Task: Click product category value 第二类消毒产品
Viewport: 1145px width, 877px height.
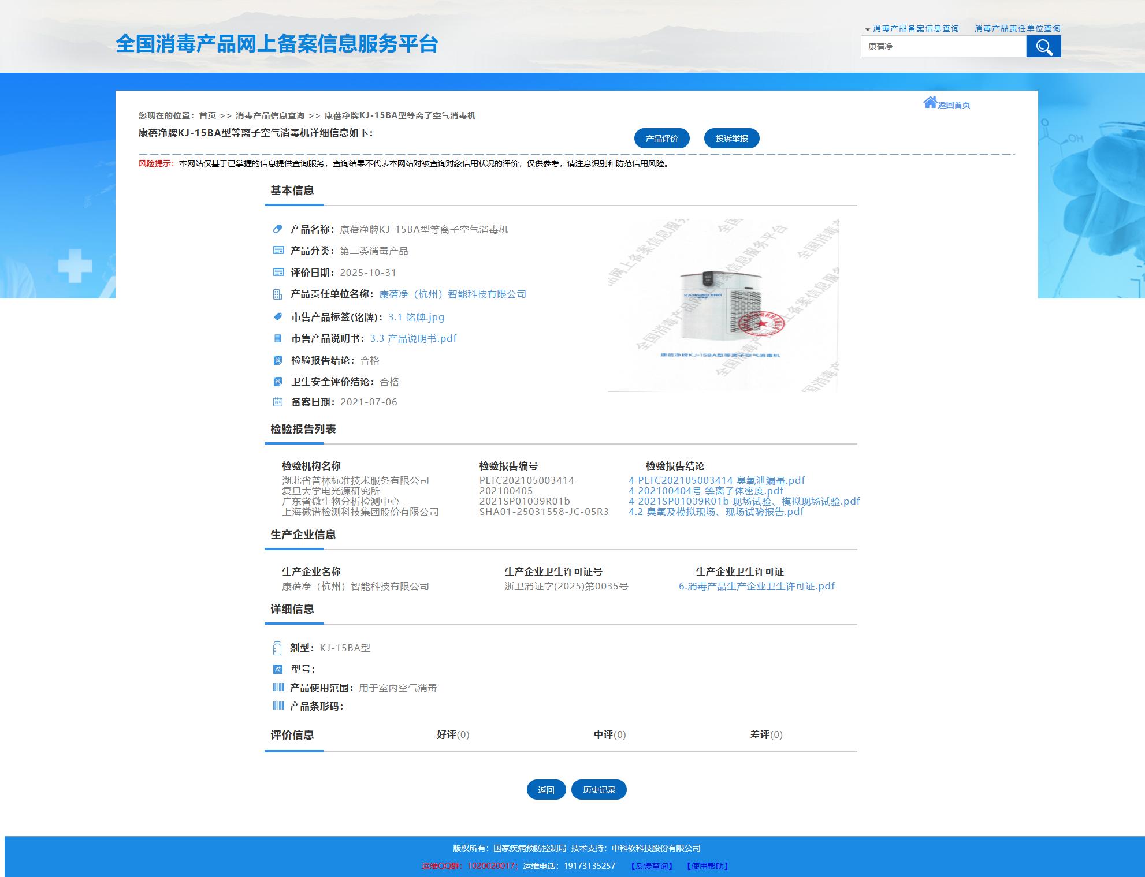Action: point(374,251)
